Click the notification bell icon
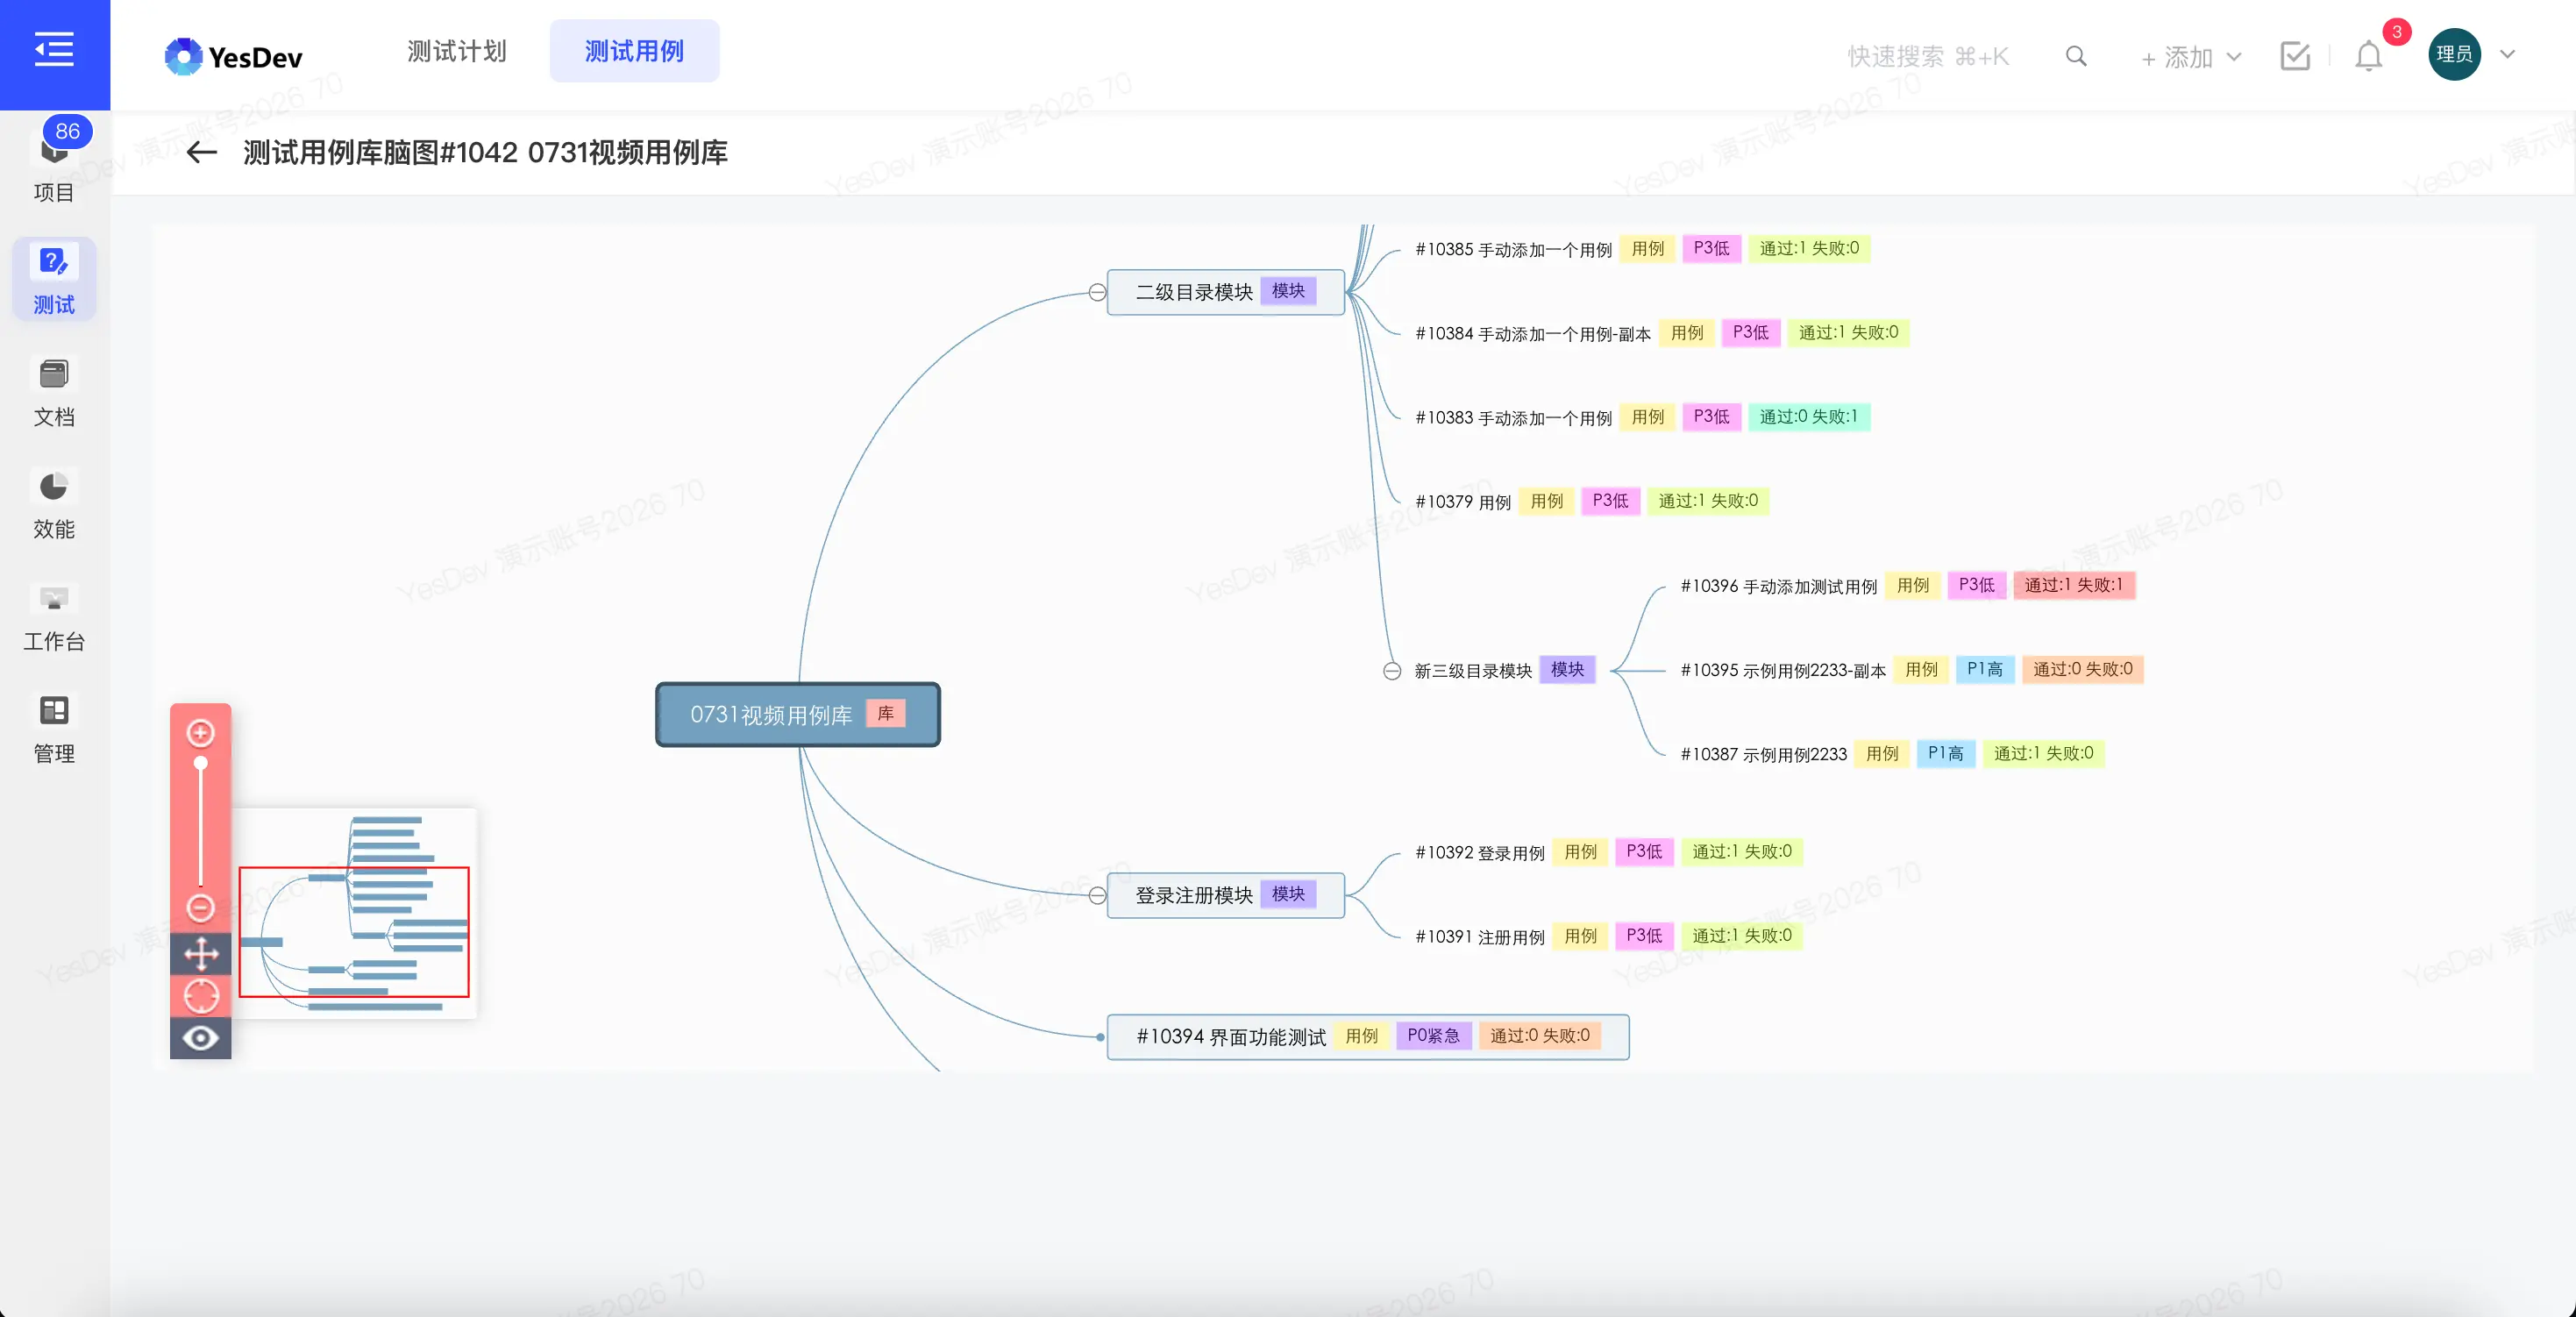Screen dimensions: 2576x1317 (2368, 56)
